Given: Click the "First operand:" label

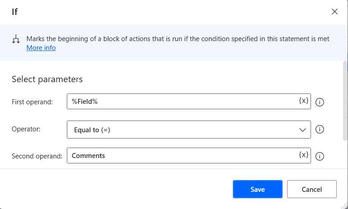Looking at the screenshot, I should point(32,102).
